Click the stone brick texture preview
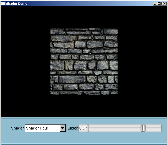The image size is (168, 145). point(84,61)
